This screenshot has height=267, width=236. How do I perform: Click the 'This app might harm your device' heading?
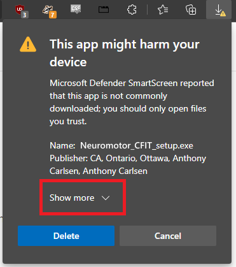click(x=125, y=53)
